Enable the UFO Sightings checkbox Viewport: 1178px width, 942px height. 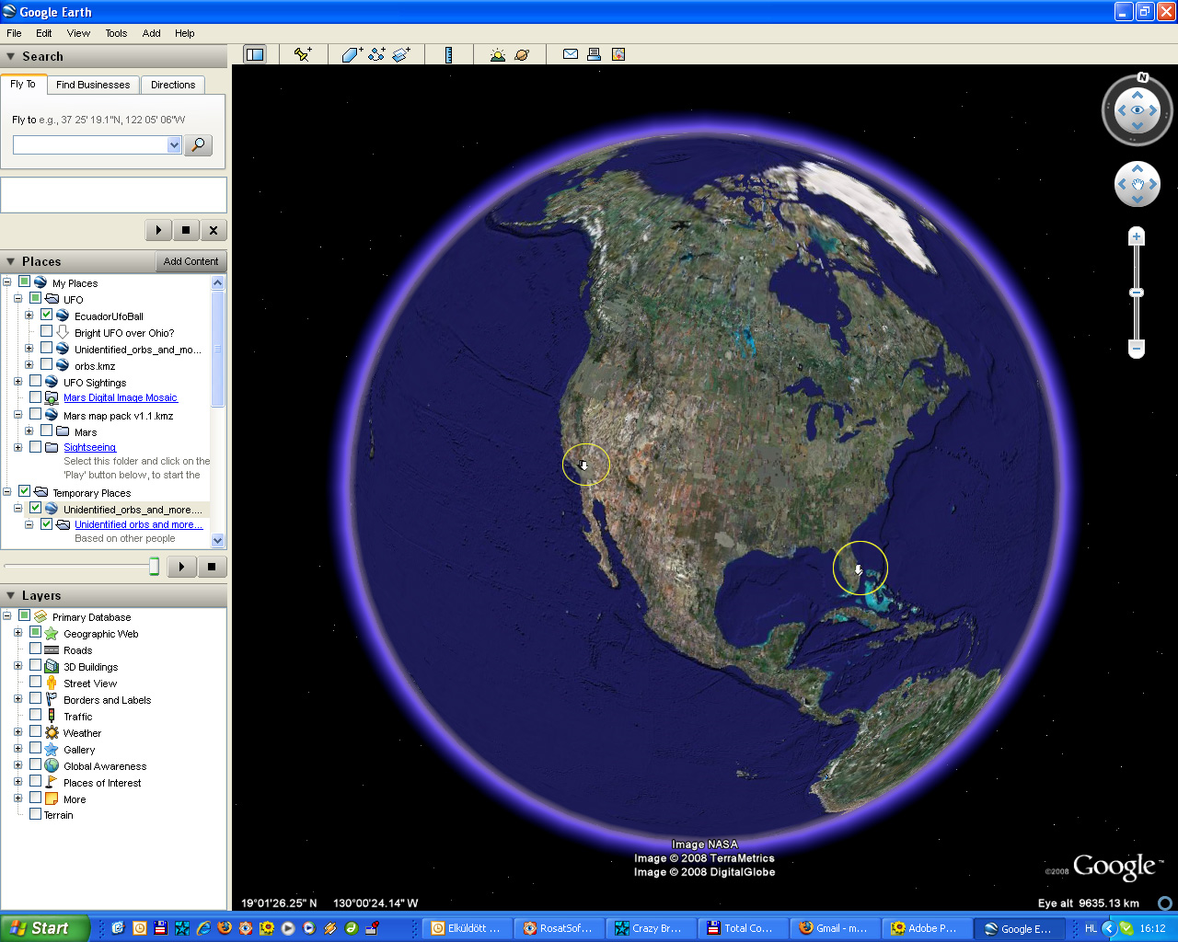pos(35,381)
